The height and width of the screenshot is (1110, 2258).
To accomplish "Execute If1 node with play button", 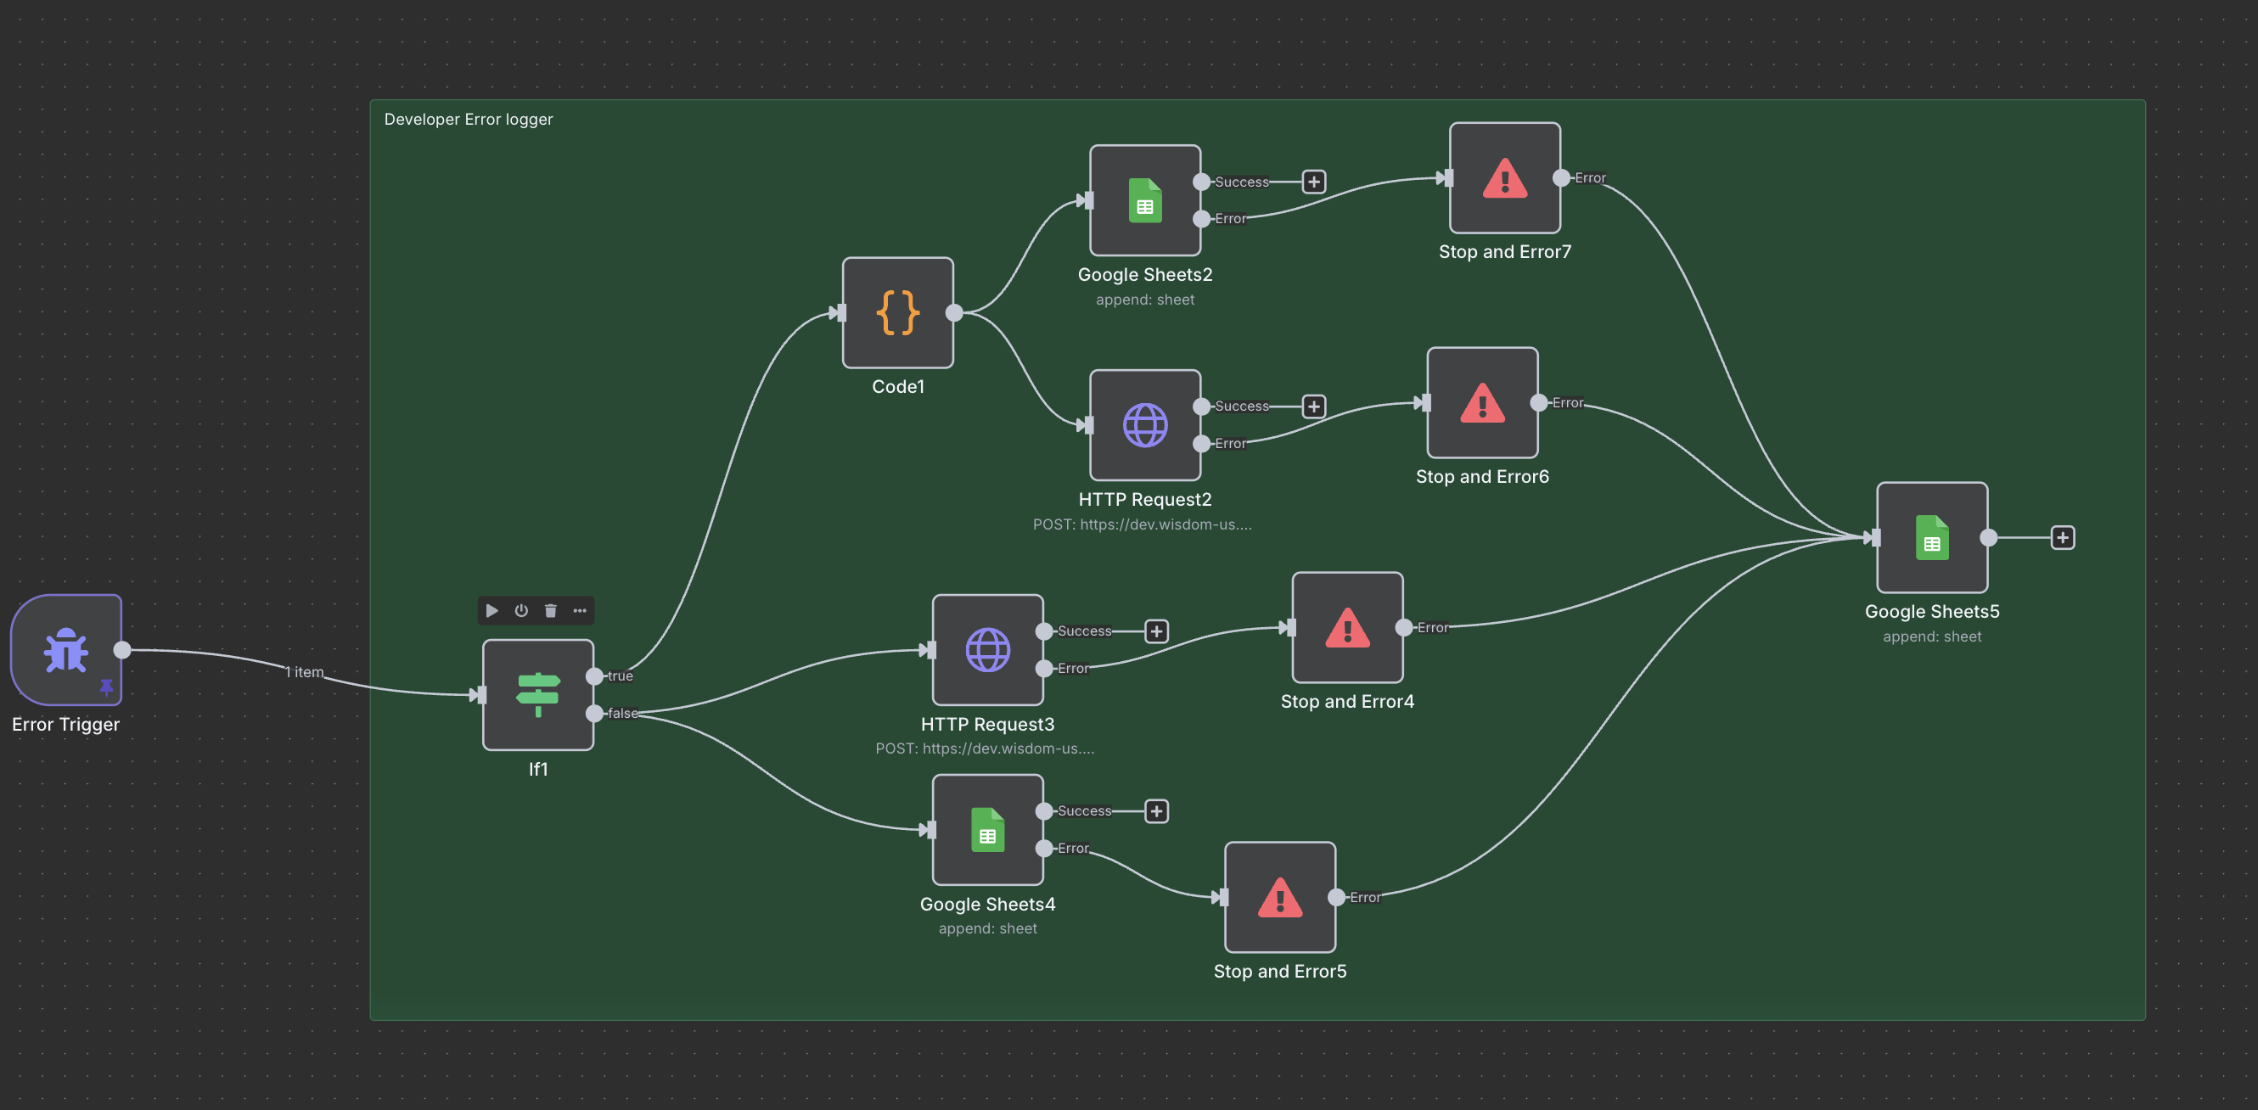I will [x=491, y=611].
